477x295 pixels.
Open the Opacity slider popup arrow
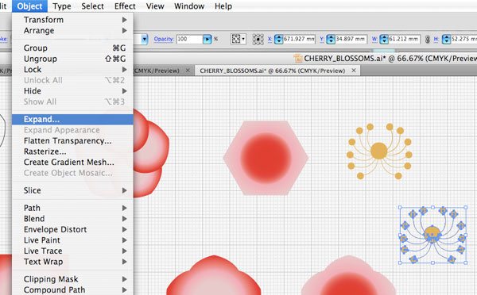click(207, 39)
